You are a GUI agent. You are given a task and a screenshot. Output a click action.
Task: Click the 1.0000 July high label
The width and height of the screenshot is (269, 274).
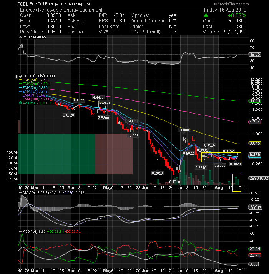[x=183, y=130]
